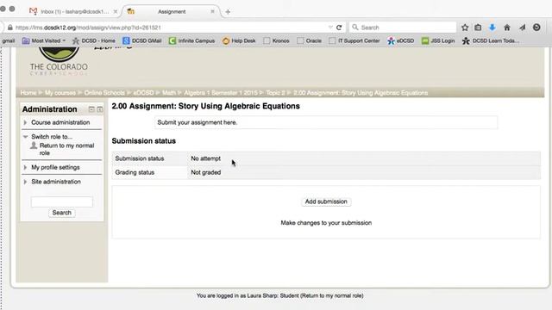The width and height of the screenshot is (552, 310).
Task: Dock the Administration block icon
Action: [x=100, y=109]
